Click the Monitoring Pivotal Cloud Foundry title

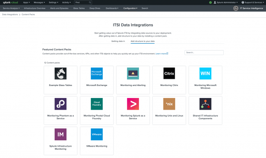(97, 117)
